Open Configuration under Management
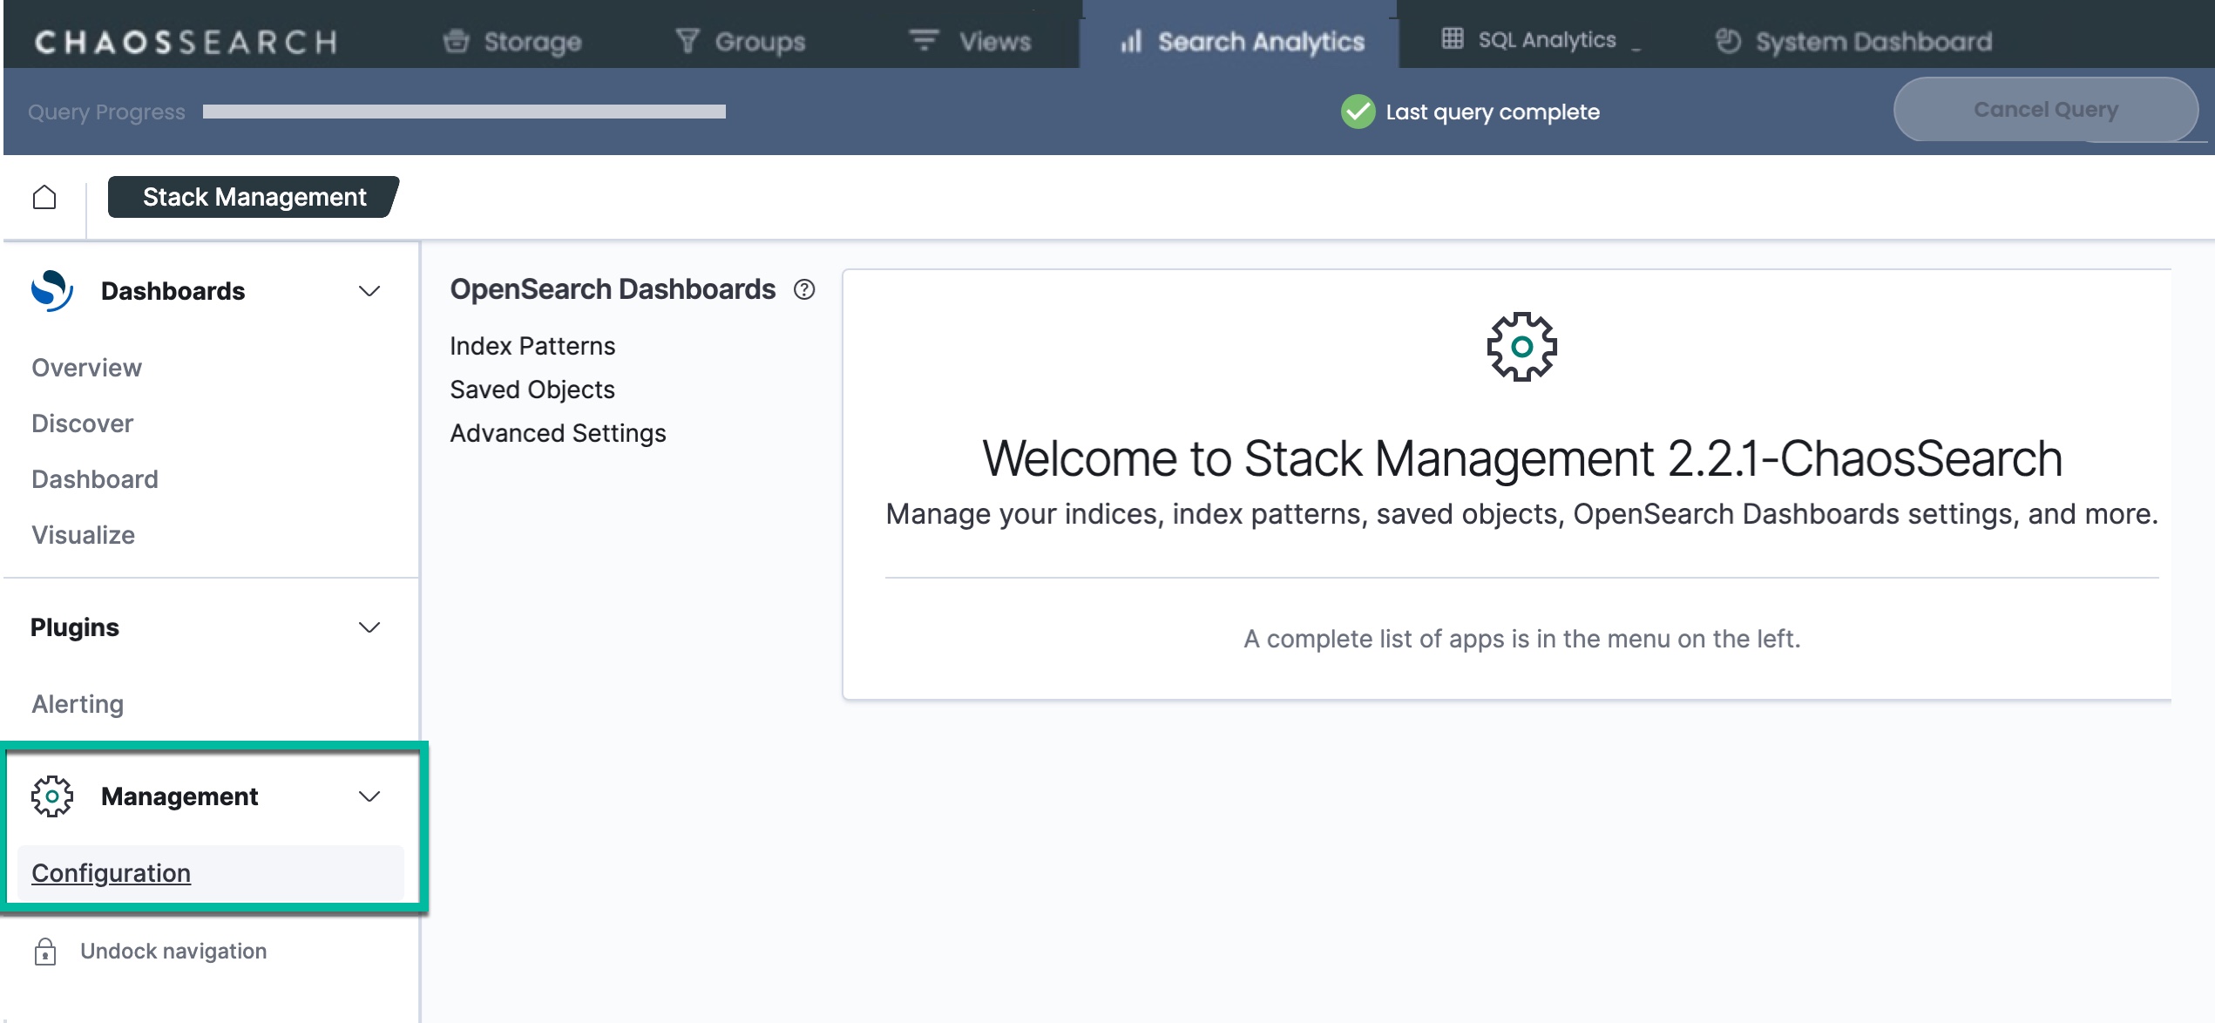This screenshot has height=1023, width=2215. click(111, 873)
